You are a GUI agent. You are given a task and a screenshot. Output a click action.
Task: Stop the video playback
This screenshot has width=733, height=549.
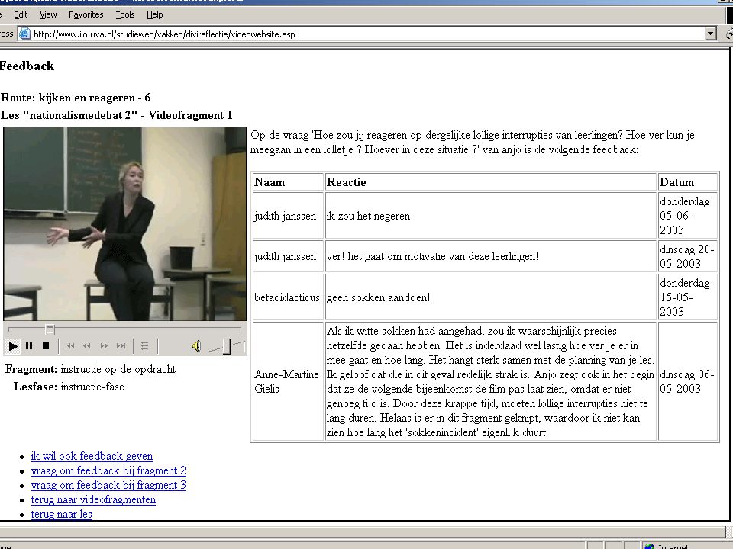pyautogui.click(x=45, y=346)
